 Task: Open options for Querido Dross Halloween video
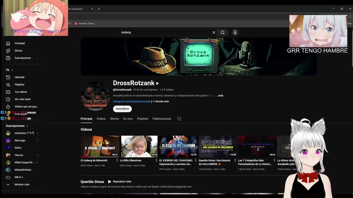[235, 160]
